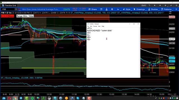
Task: Click the Notepad vertical scrollbar
Action: pos(139,52)
